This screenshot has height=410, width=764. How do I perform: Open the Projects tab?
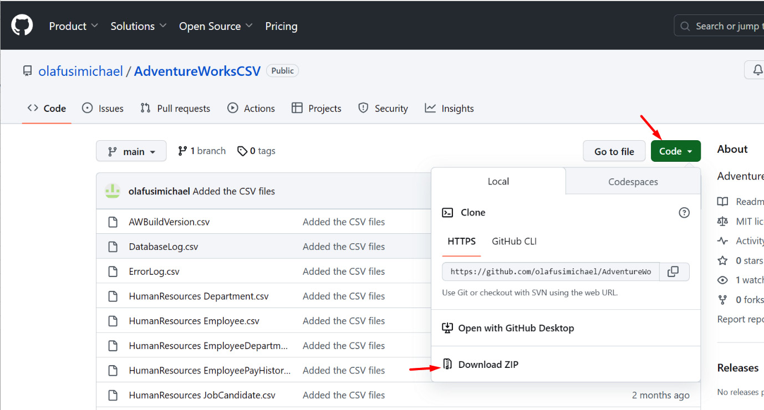click(x=317, y=108)
